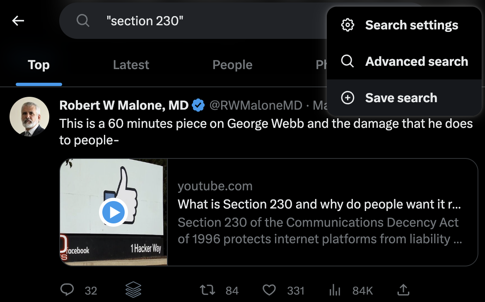This screenshot has height=302, width=485.
Task: Like the tweet with heart icon
Action: point(269,290)
